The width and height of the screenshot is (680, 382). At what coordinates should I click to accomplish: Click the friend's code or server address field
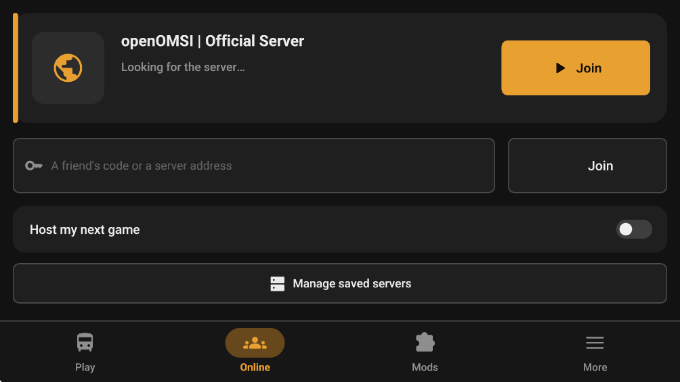[x=254, y=166]
